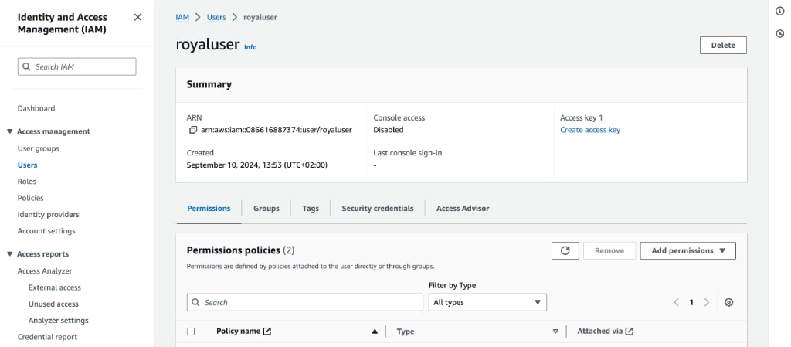791x347 pixels.
Task: Go to previous page arrow
Action: tap(677, 303)
